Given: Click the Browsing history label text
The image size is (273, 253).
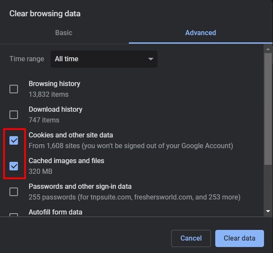Looking at the screenshot, I should [54, 84].
